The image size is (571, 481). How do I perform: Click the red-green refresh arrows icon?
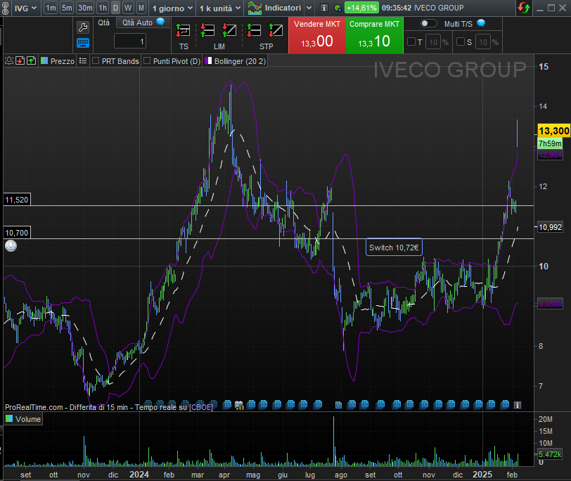click(524, 8)
